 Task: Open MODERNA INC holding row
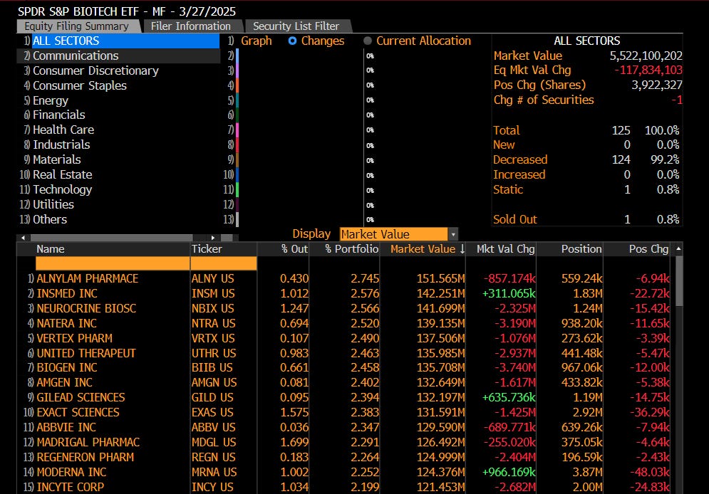click(x=343, y=472)
